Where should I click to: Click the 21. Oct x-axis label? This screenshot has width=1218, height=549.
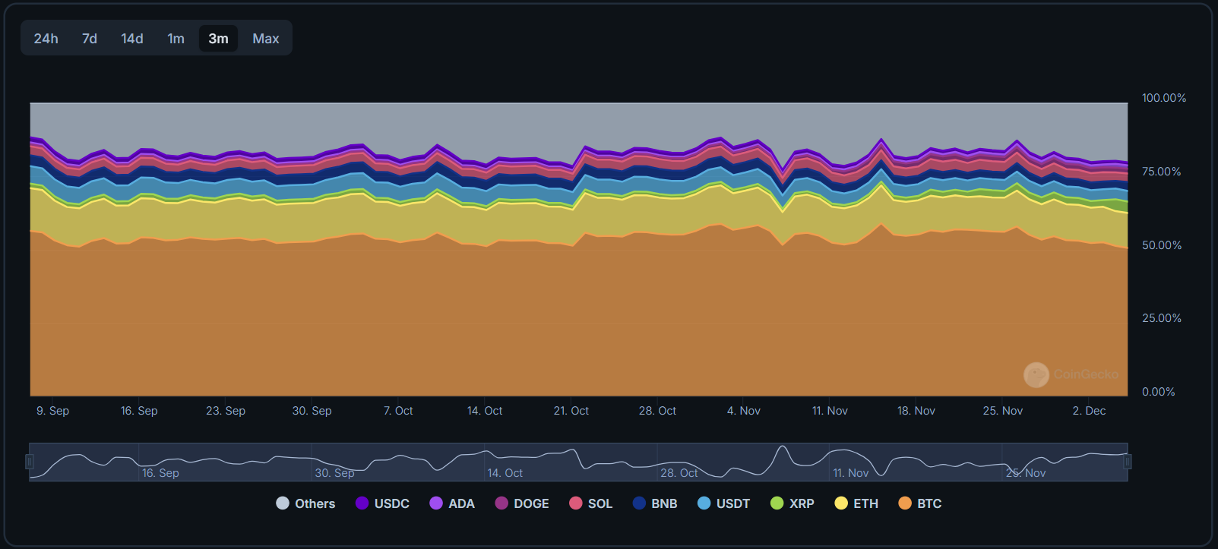pyautogui.click(x=571, y=411)
